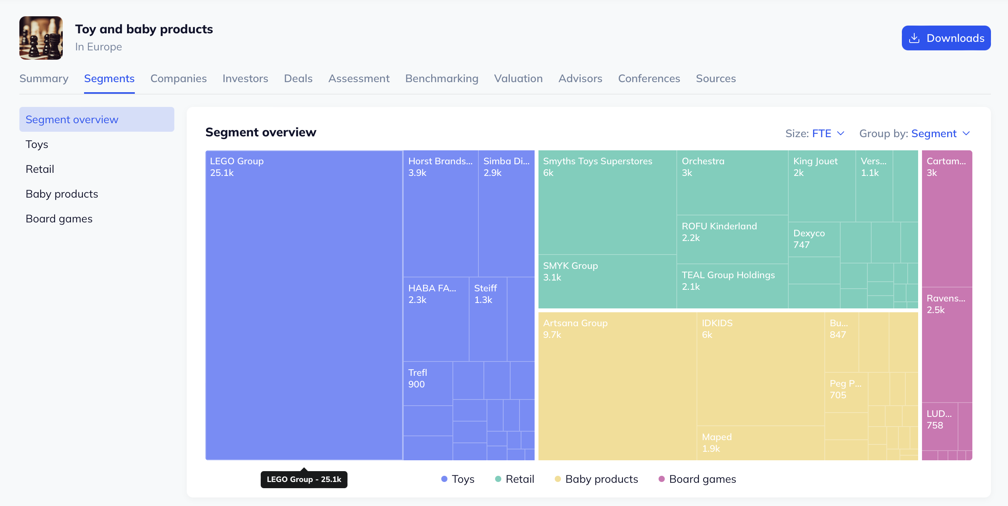Viewport: 1008px width, 506px height.
Task: Select Baby products in the left sidebar
Action: pyautogui.click(x=62, y=193)
